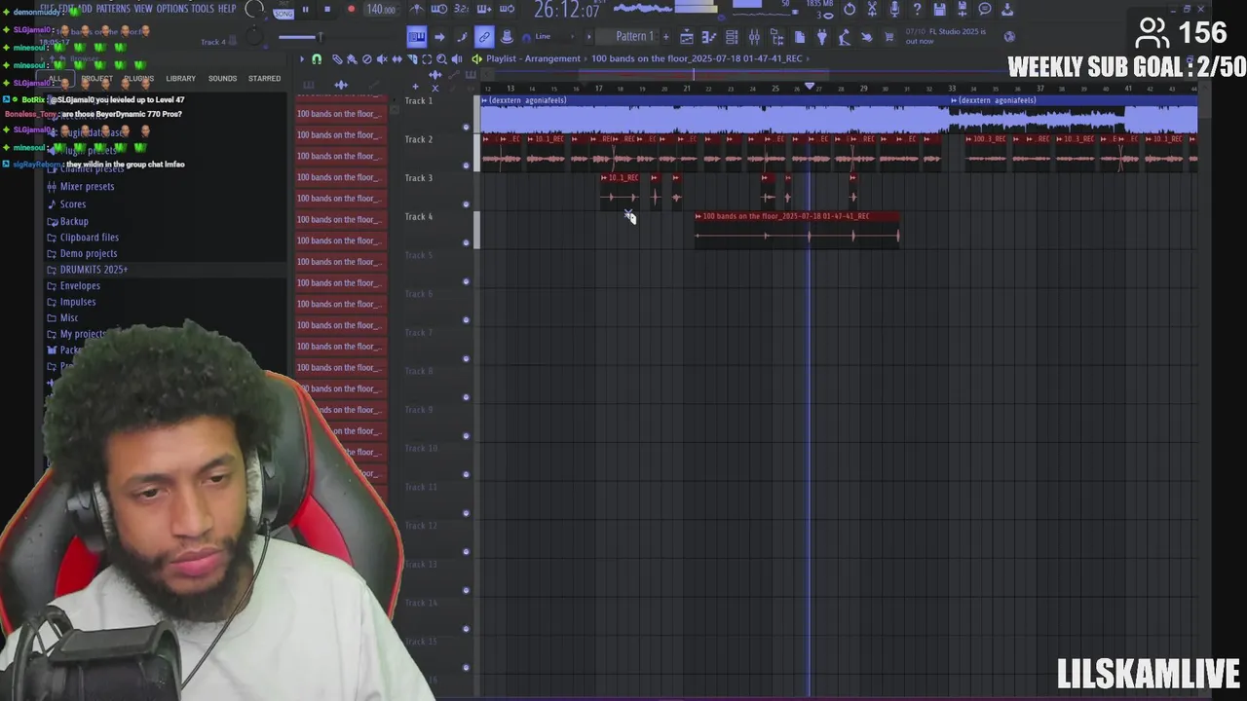The width and height of the screenshot is (1247, 701).
Task: Open the playlist options menu arrow
Action: (302, 59)
